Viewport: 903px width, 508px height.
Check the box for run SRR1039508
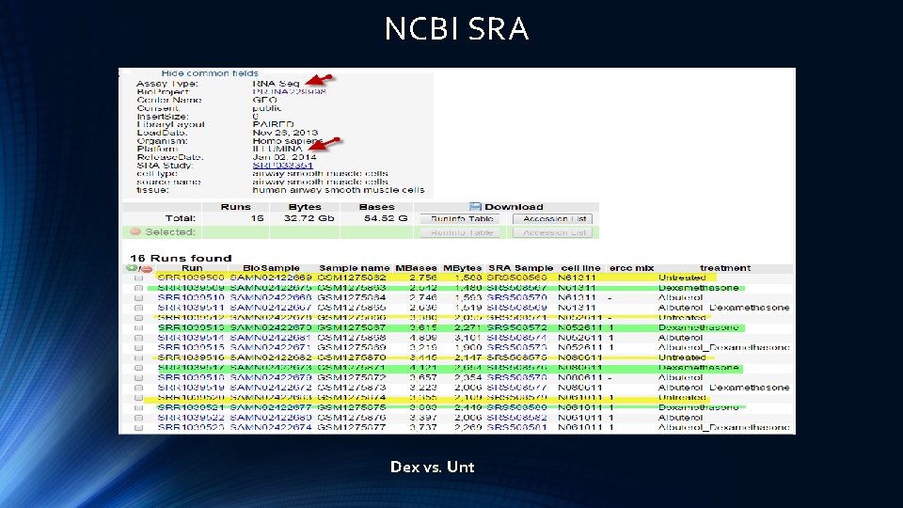139,278
